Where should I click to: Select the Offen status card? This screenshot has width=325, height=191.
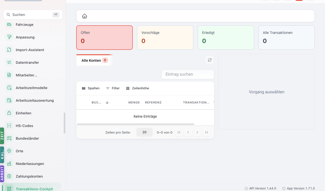(x=104, y=37)
